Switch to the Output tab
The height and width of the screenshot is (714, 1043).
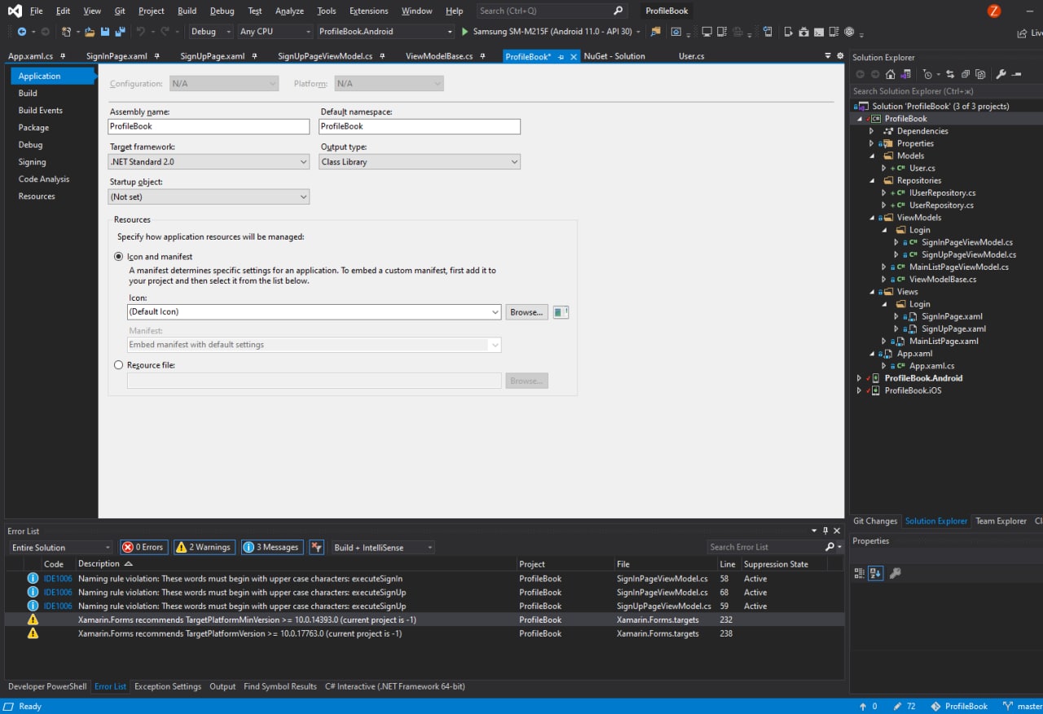222,686
